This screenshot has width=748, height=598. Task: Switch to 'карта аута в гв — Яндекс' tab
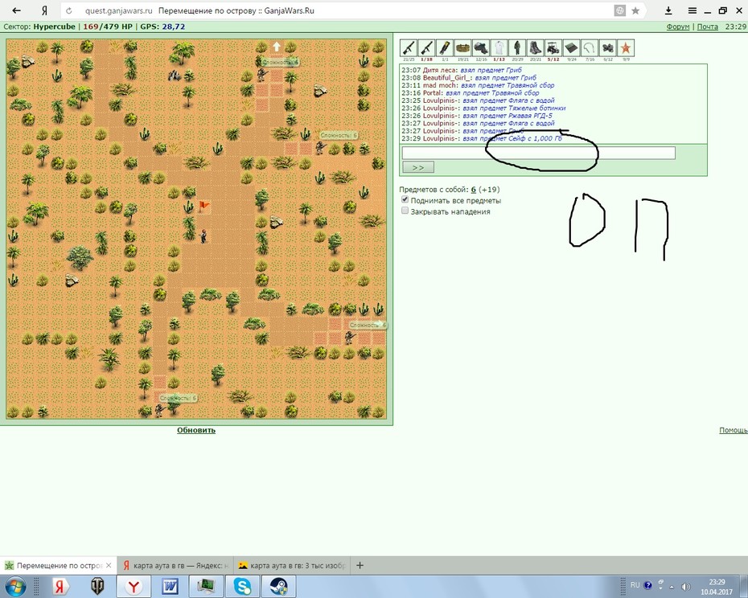pyautogui.click(x=175, y=566)
